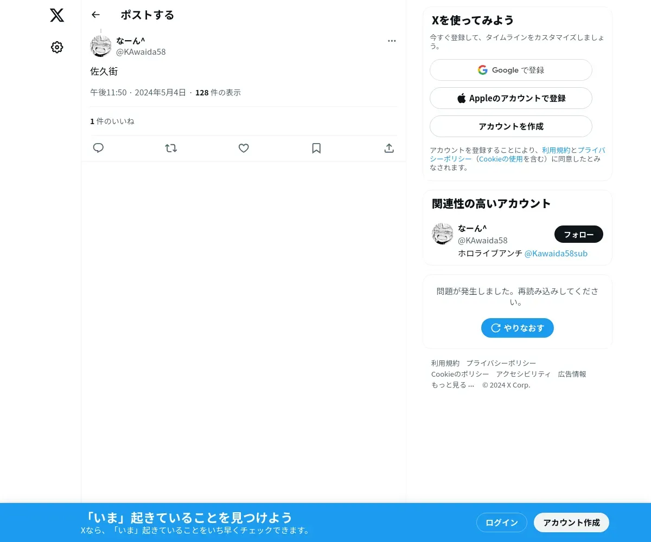651x542 pixels.
Task: Repost using the retweet arrows icon
Action: click(171, 148)
